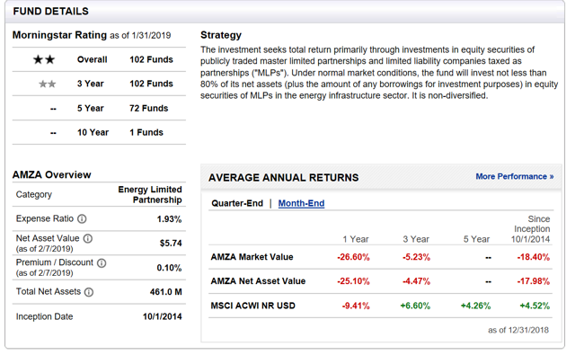Viewport: 575px width, 355px height.
Task: Click the 1 Year column header
Action: pos(356,239)
